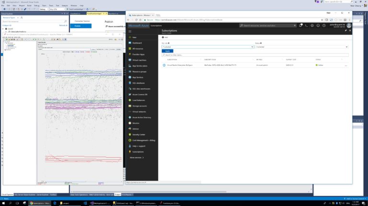Screen dimensions: 368x206
Task: Reload the page in Chrome
Action: (x=137, y=20)
